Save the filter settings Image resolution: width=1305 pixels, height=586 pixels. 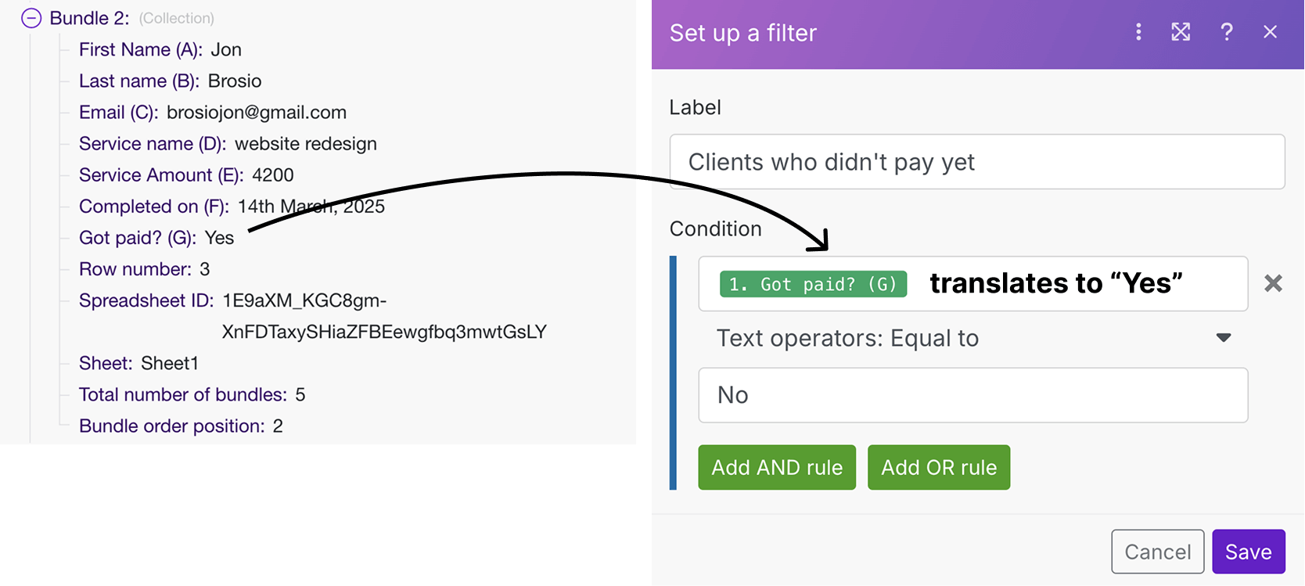1248,552
